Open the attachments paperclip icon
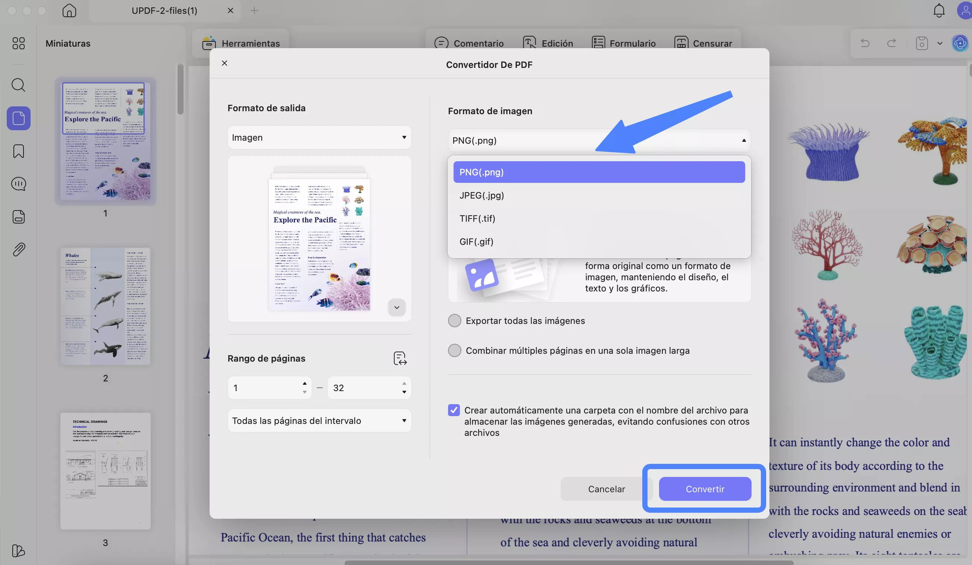This screenshot has height=565, width=972. 18,250
